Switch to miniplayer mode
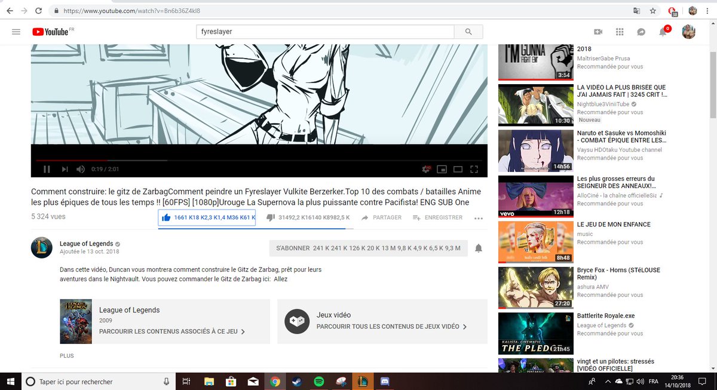717x390 pixels. 442,170
